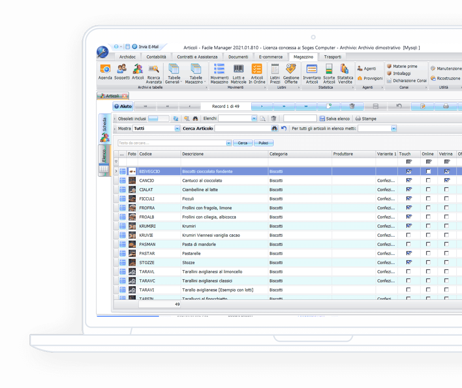
Task: Toggle Online checkbox for CANCIO row
Action: tap(428, 180)
